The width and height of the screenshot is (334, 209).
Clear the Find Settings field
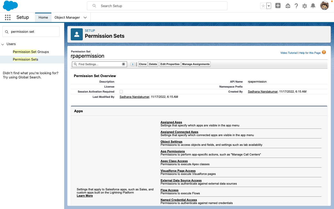123,64
